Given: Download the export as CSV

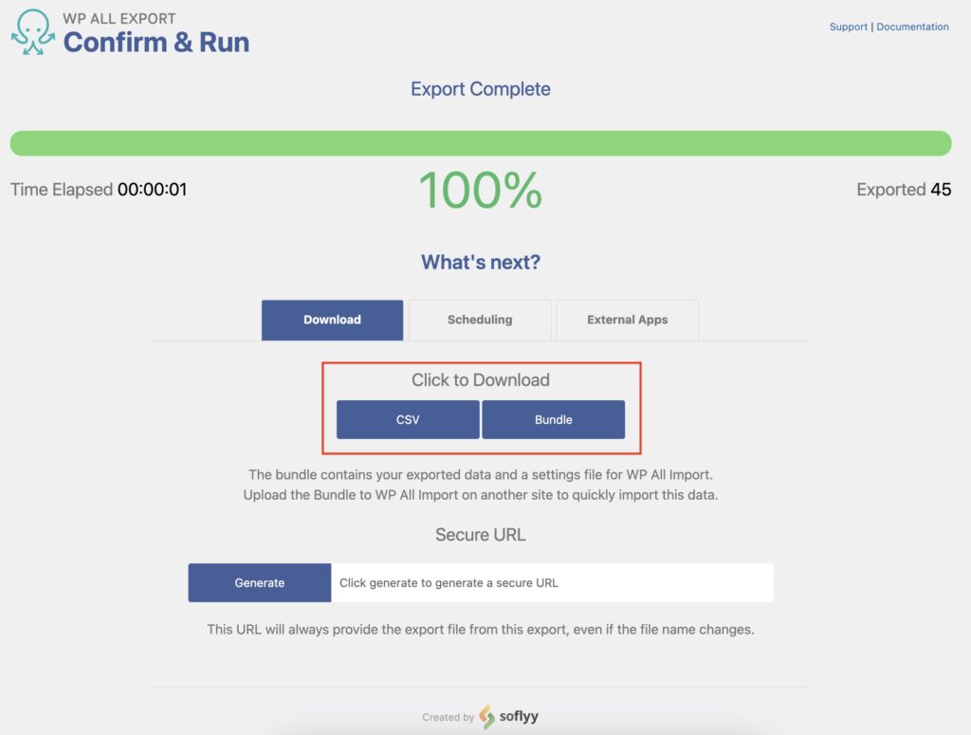Looking at the screenshot, I should [407, 419].
